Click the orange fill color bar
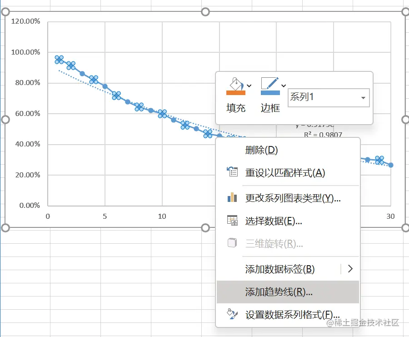This screenshot has height=337, width=409. pyautogui.click(x=235, y=93)
